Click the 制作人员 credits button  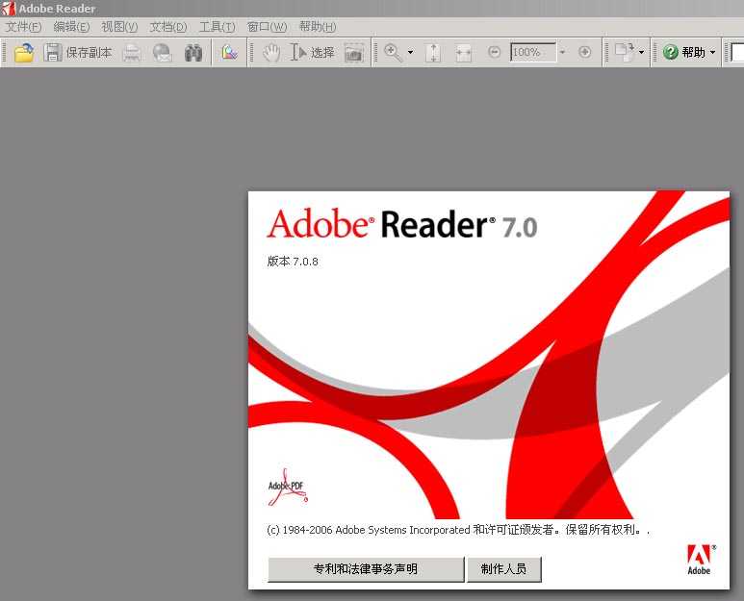[504, 569]
